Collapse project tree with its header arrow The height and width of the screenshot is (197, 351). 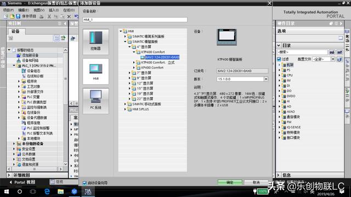click(65, 24)
